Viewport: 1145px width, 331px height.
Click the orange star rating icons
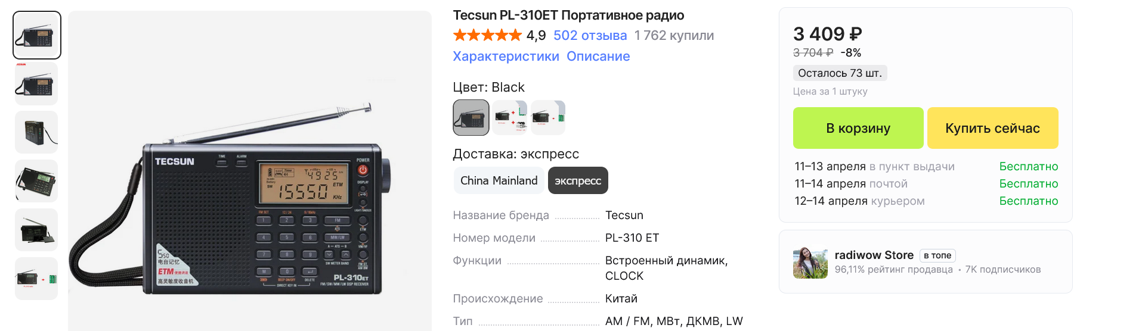(487, 36)
